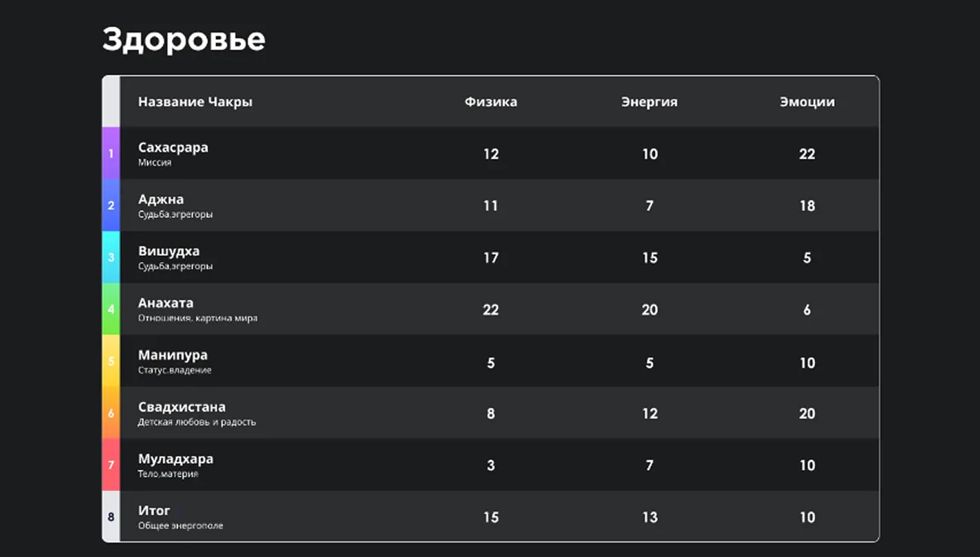
Task: Select the Эмоции value for Муладхара
Action: click(x=807, y=465)
